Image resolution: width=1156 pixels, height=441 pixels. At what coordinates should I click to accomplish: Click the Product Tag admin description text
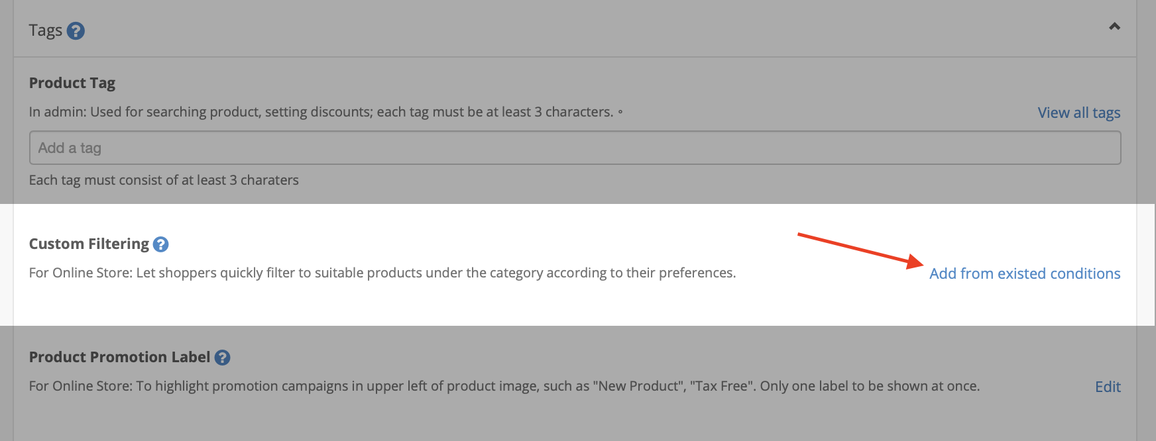pos(321,112)
